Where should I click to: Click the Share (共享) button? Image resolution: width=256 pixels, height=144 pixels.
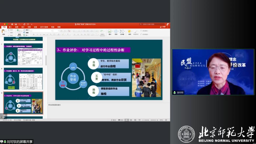point(163,27)
